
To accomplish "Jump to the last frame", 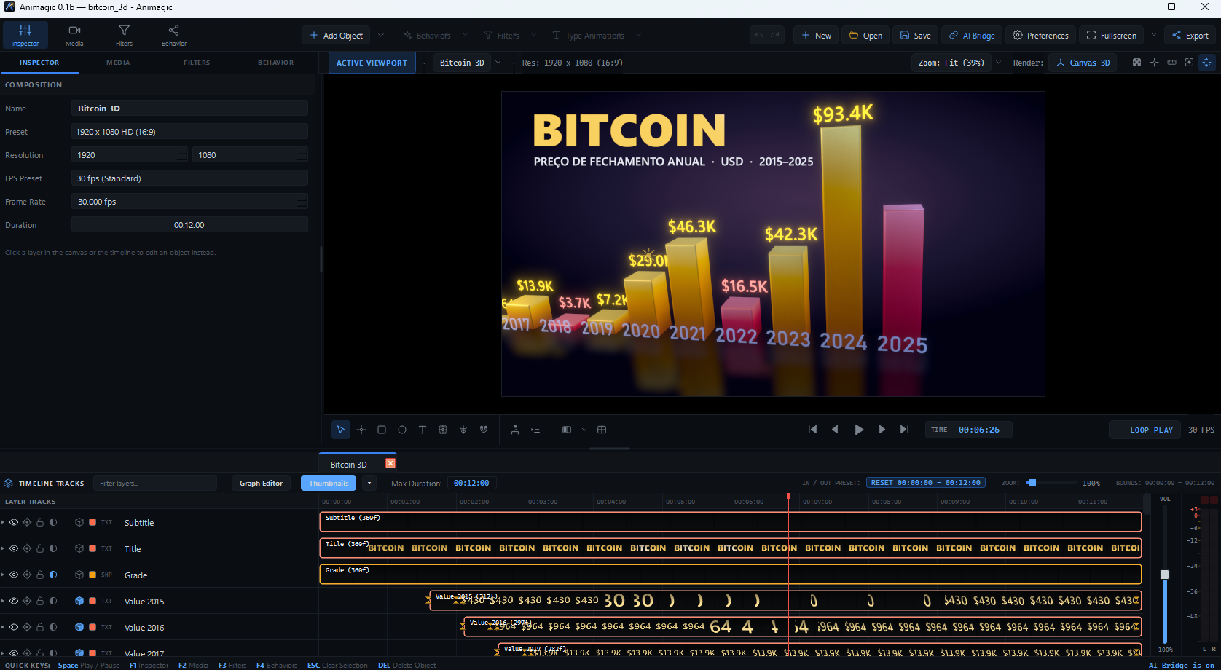I will point(904,430).
